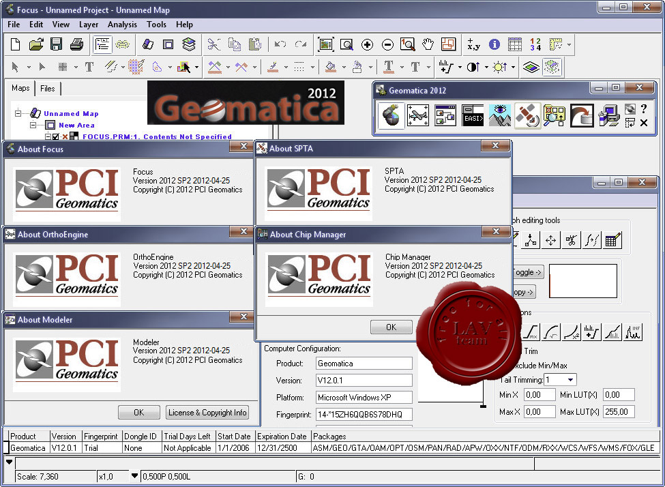Open dropdown next to paint bucket fill tool

[x=344, y=67]
